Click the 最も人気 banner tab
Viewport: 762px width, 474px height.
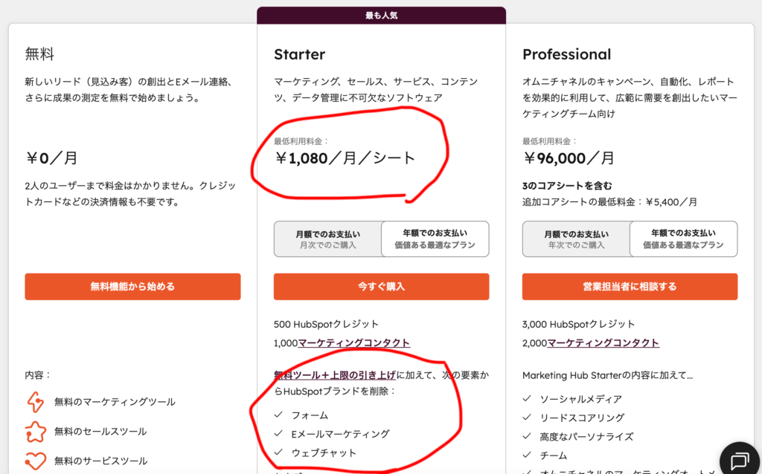(381, 15)
